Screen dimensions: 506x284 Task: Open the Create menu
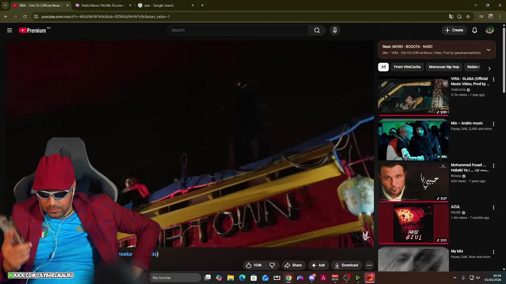point(454,30)
